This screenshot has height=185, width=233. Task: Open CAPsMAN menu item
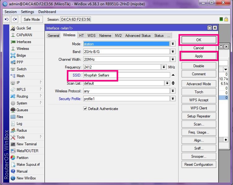click(27, 35)
